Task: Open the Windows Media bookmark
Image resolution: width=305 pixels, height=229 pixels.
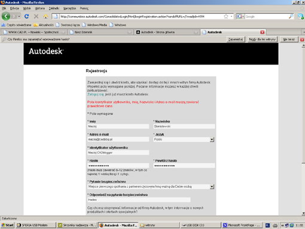Action: point(94,25)
